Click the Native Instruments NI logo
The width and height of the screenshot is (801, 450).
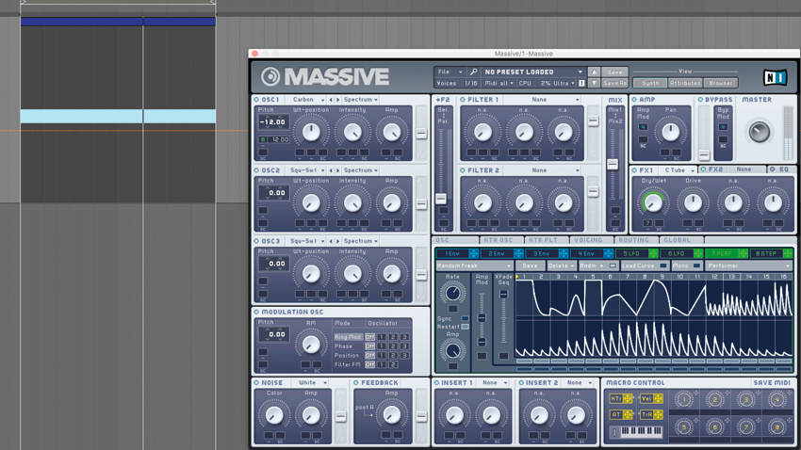coord(775,77)
